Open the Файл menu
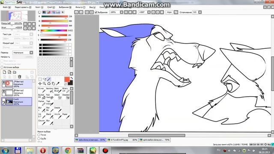274x154 pixels. click(7, 7)
